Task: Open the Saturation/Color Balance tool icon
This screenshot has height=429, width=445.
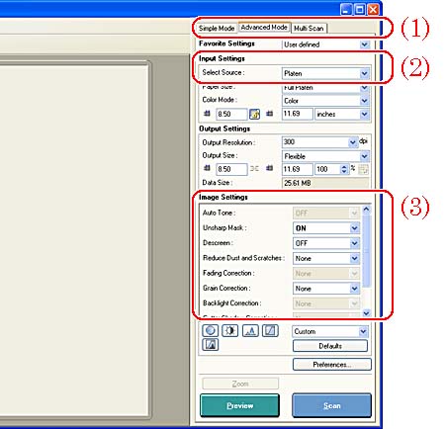Action: point(210,330)
